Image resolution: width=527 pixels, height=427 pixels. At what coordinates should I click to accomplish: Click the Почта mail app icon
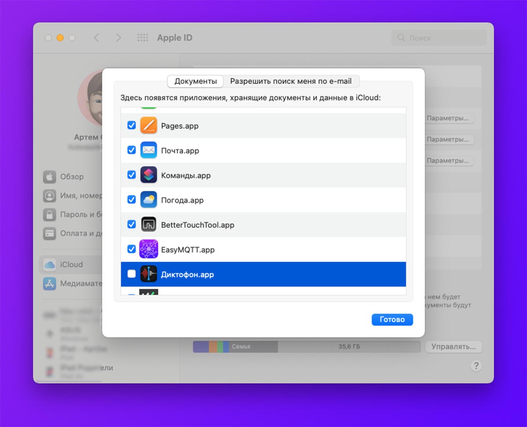148,150
